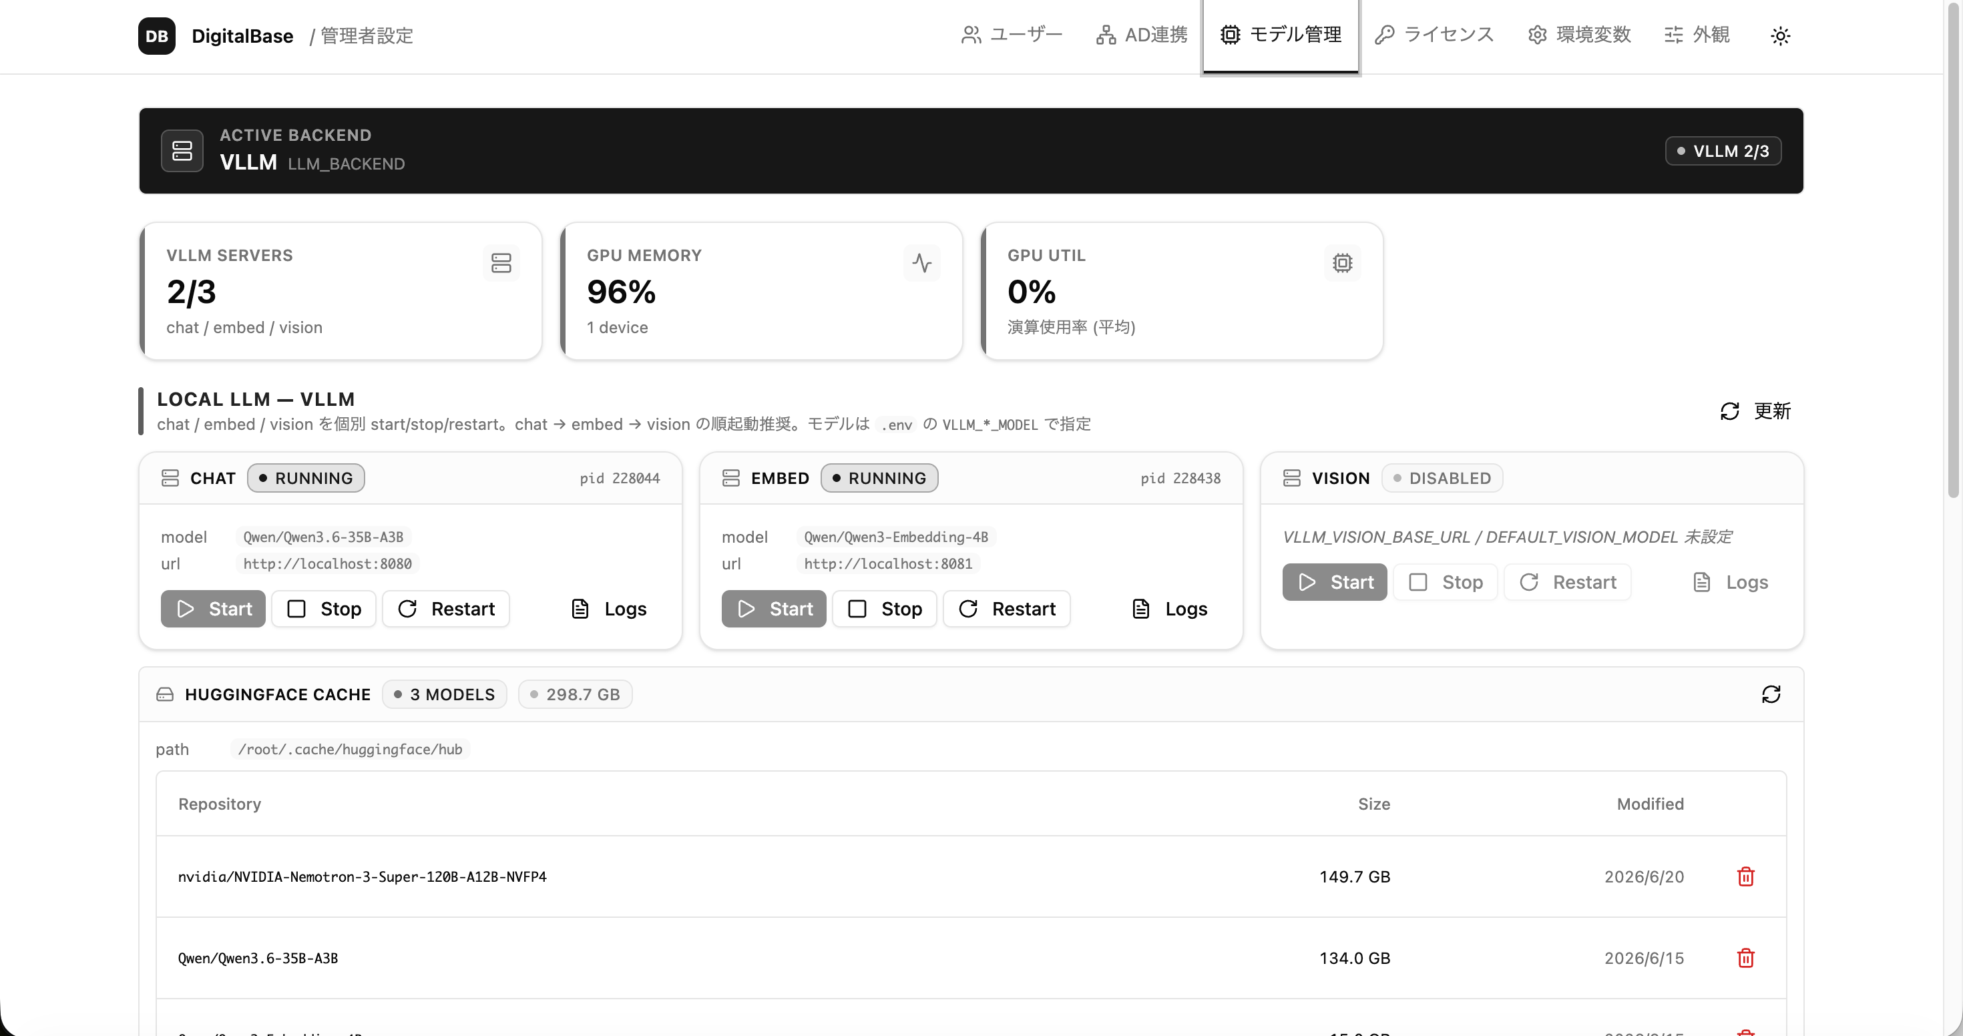This screenshot has height=1036, width=1963.
Task: Click the Modified column header
Action: (1651, 804)
